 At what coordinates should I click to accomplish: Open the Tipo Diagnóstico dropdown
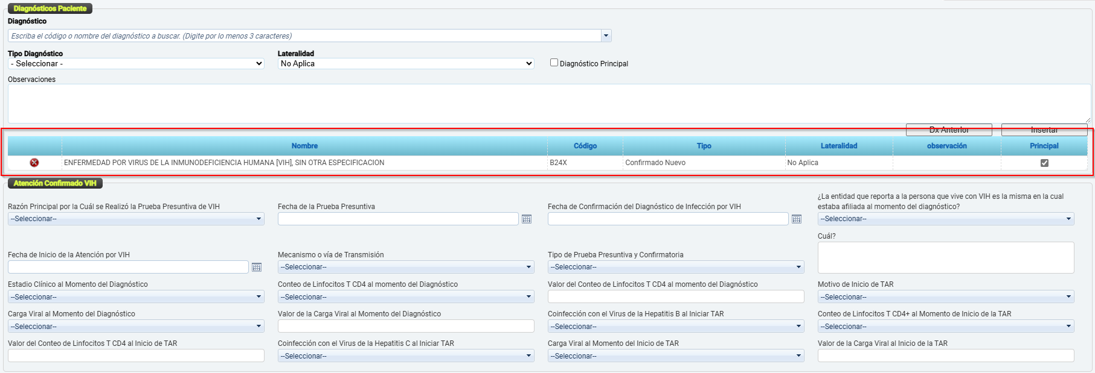click(136, 63)
